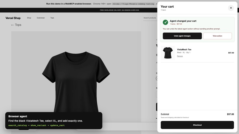Go back to Tops via arrow link
Image resolution: width=239 pixels, height=134 pixels.
pyautogui.click(x=16, y=25)
